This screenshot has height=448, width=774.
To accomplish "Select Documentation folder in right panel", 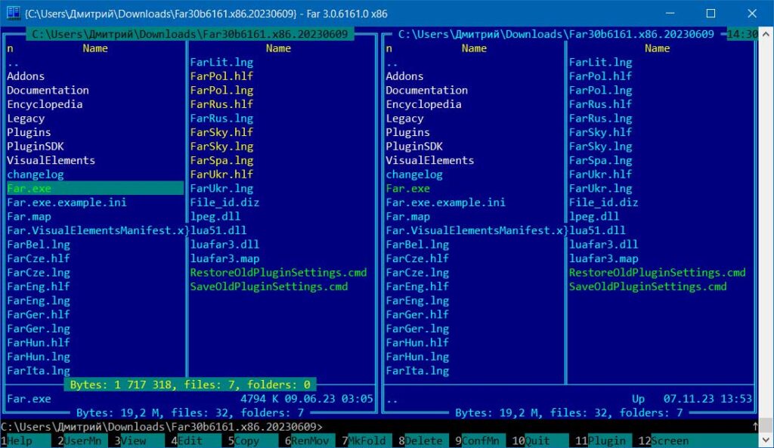I will 427,90.
